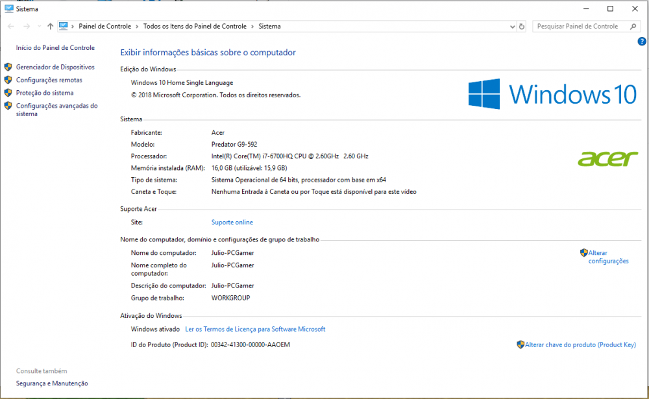
Task: Expand the address bar history dropdown
Action: pos(511,27)
